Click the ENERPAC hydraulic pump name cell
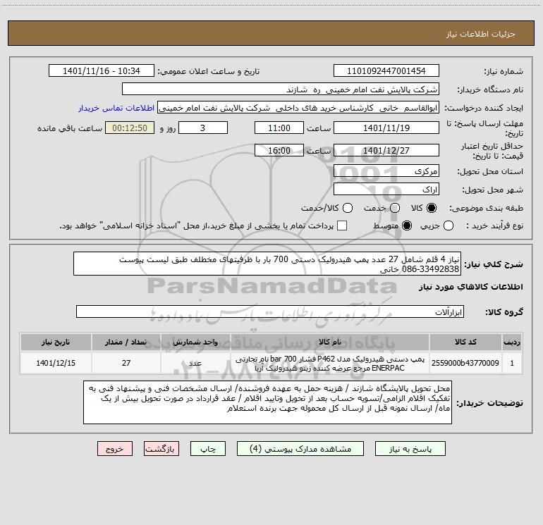This screenshot has width=543, height=525. click(x=330, y=363)
